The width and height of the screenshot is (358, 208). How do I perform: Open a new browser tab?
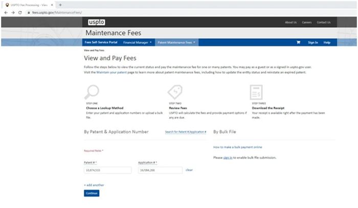[x=60, y=5]
